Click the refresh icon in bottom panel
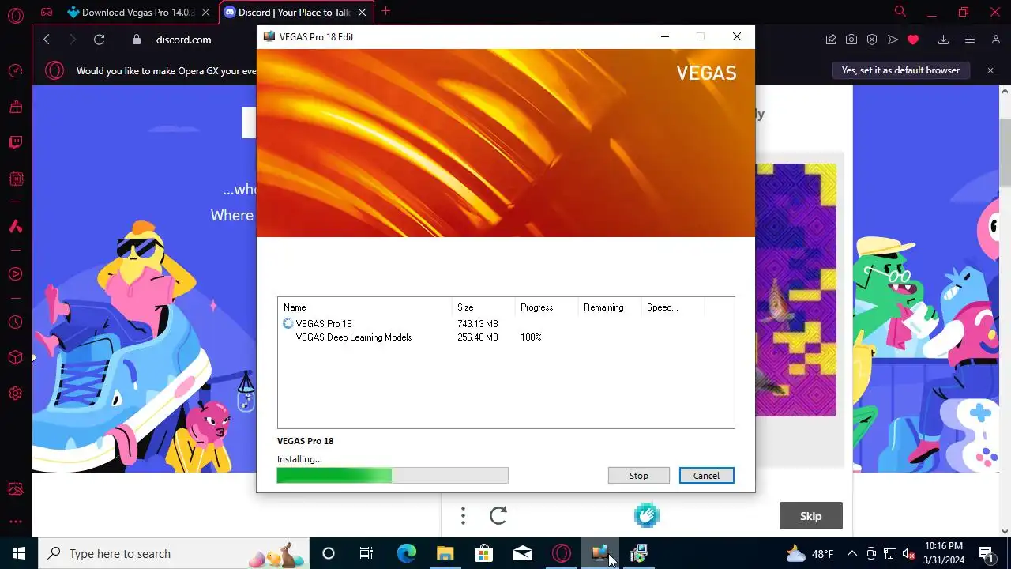 498,516
